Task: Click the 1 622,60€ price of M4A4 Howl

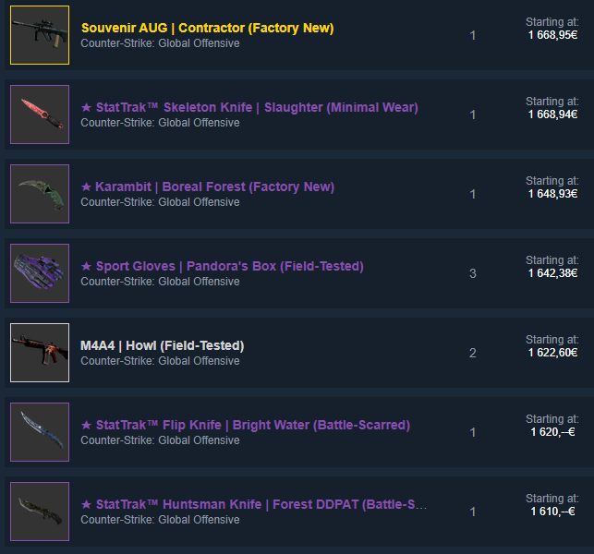Action: [552, 353]
